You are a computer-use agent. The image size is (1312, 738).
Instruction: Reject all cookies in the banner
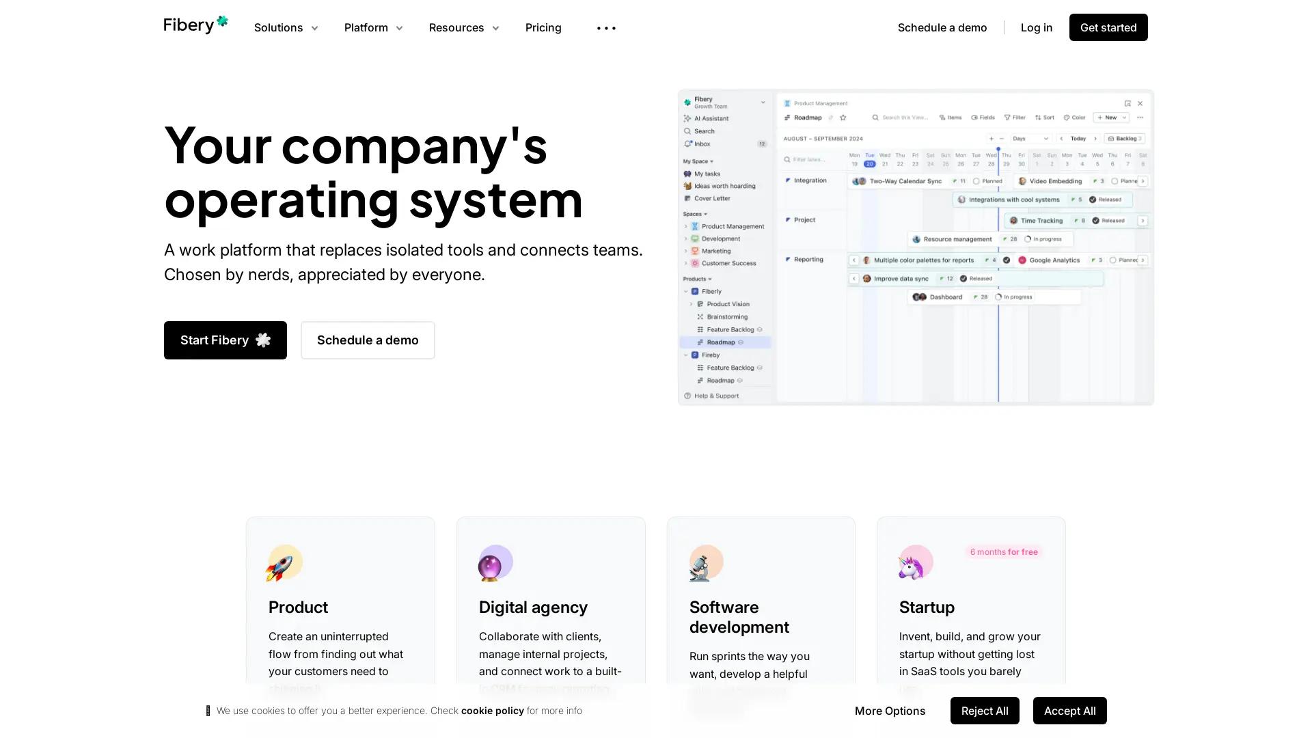[x=984, y=711]
